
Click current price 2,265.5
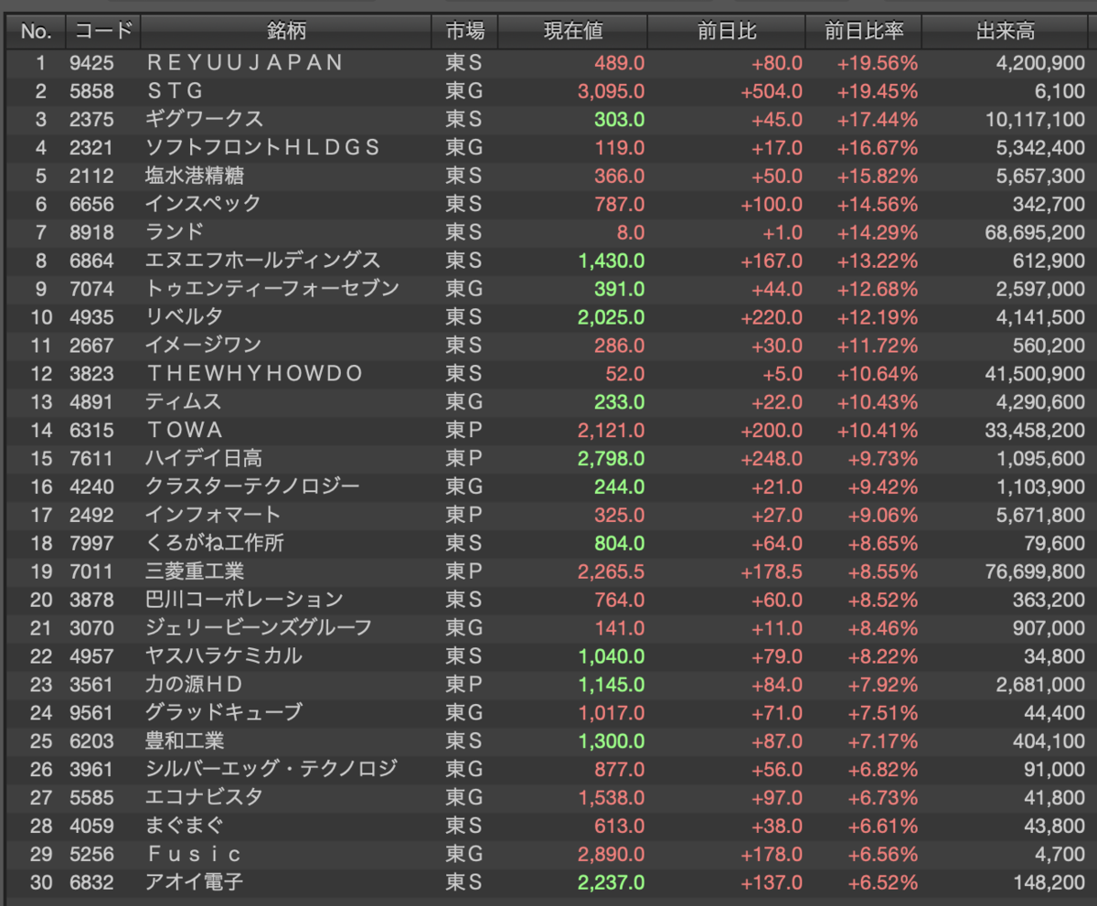[611, 571]
